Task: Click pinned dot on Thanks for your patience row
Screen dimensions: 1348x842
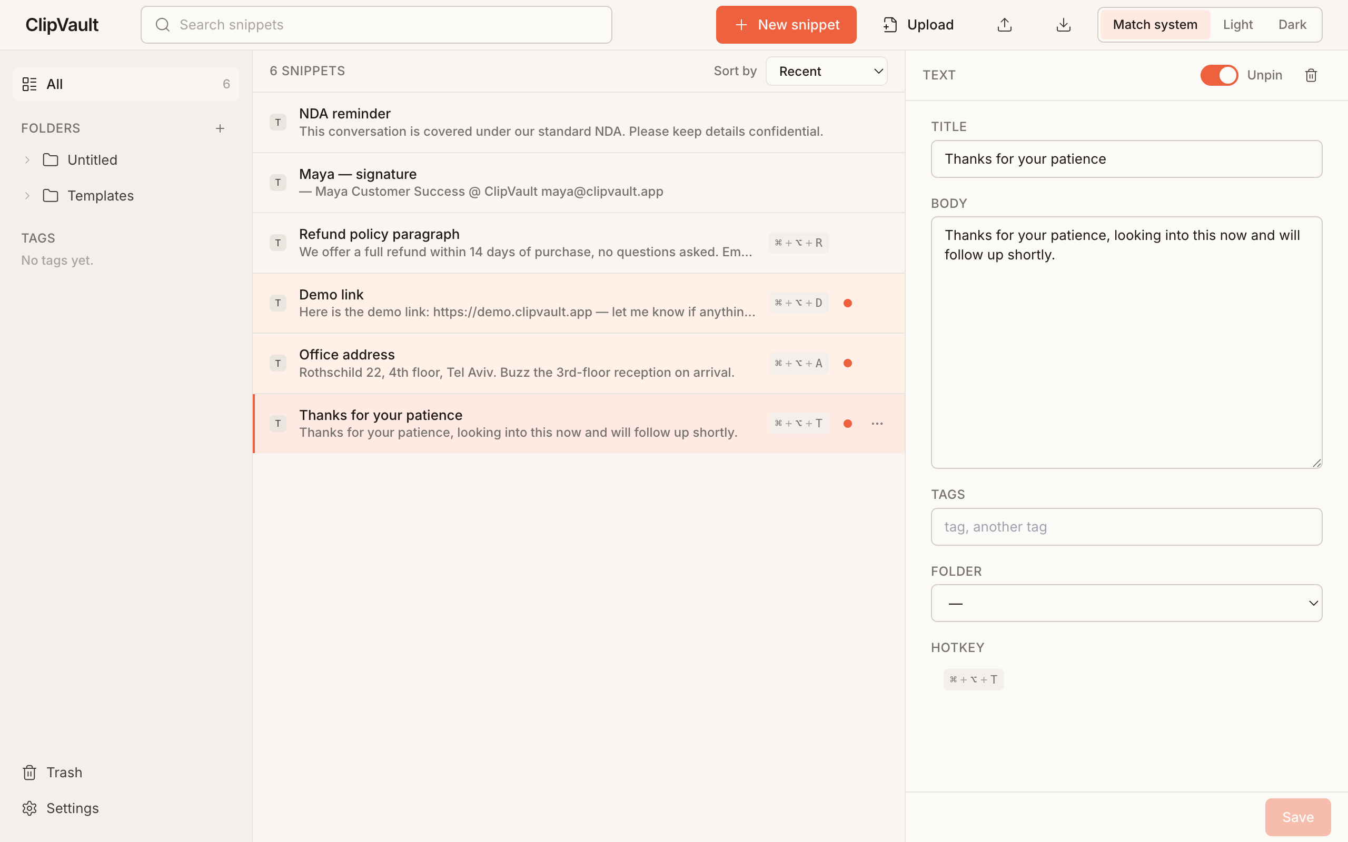Action: click(x=847, y=423)
